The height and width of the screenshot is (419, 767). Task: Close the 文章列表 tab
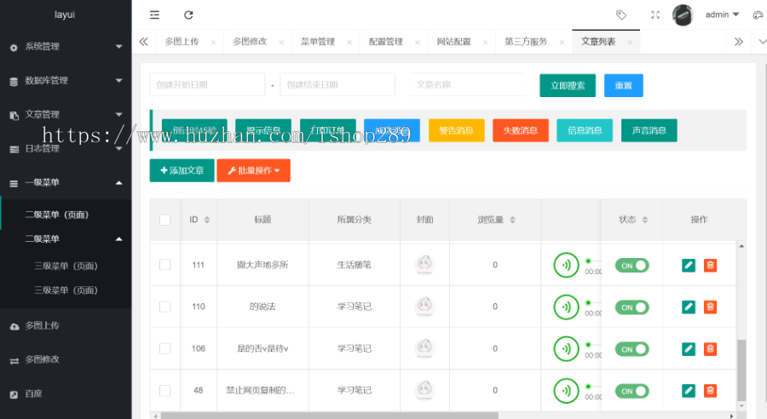630,42
